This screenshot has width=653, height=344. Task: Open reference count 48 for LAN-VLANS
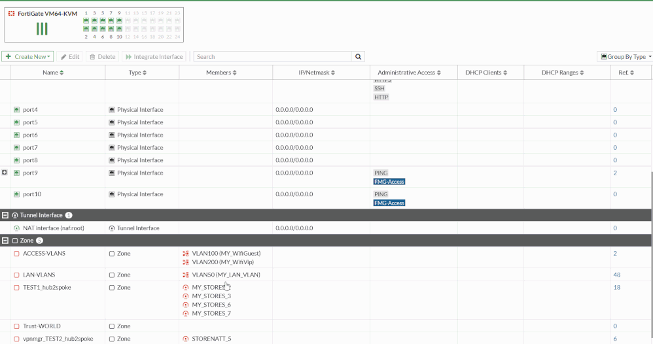pyautogui.click(x=617, y=275)
